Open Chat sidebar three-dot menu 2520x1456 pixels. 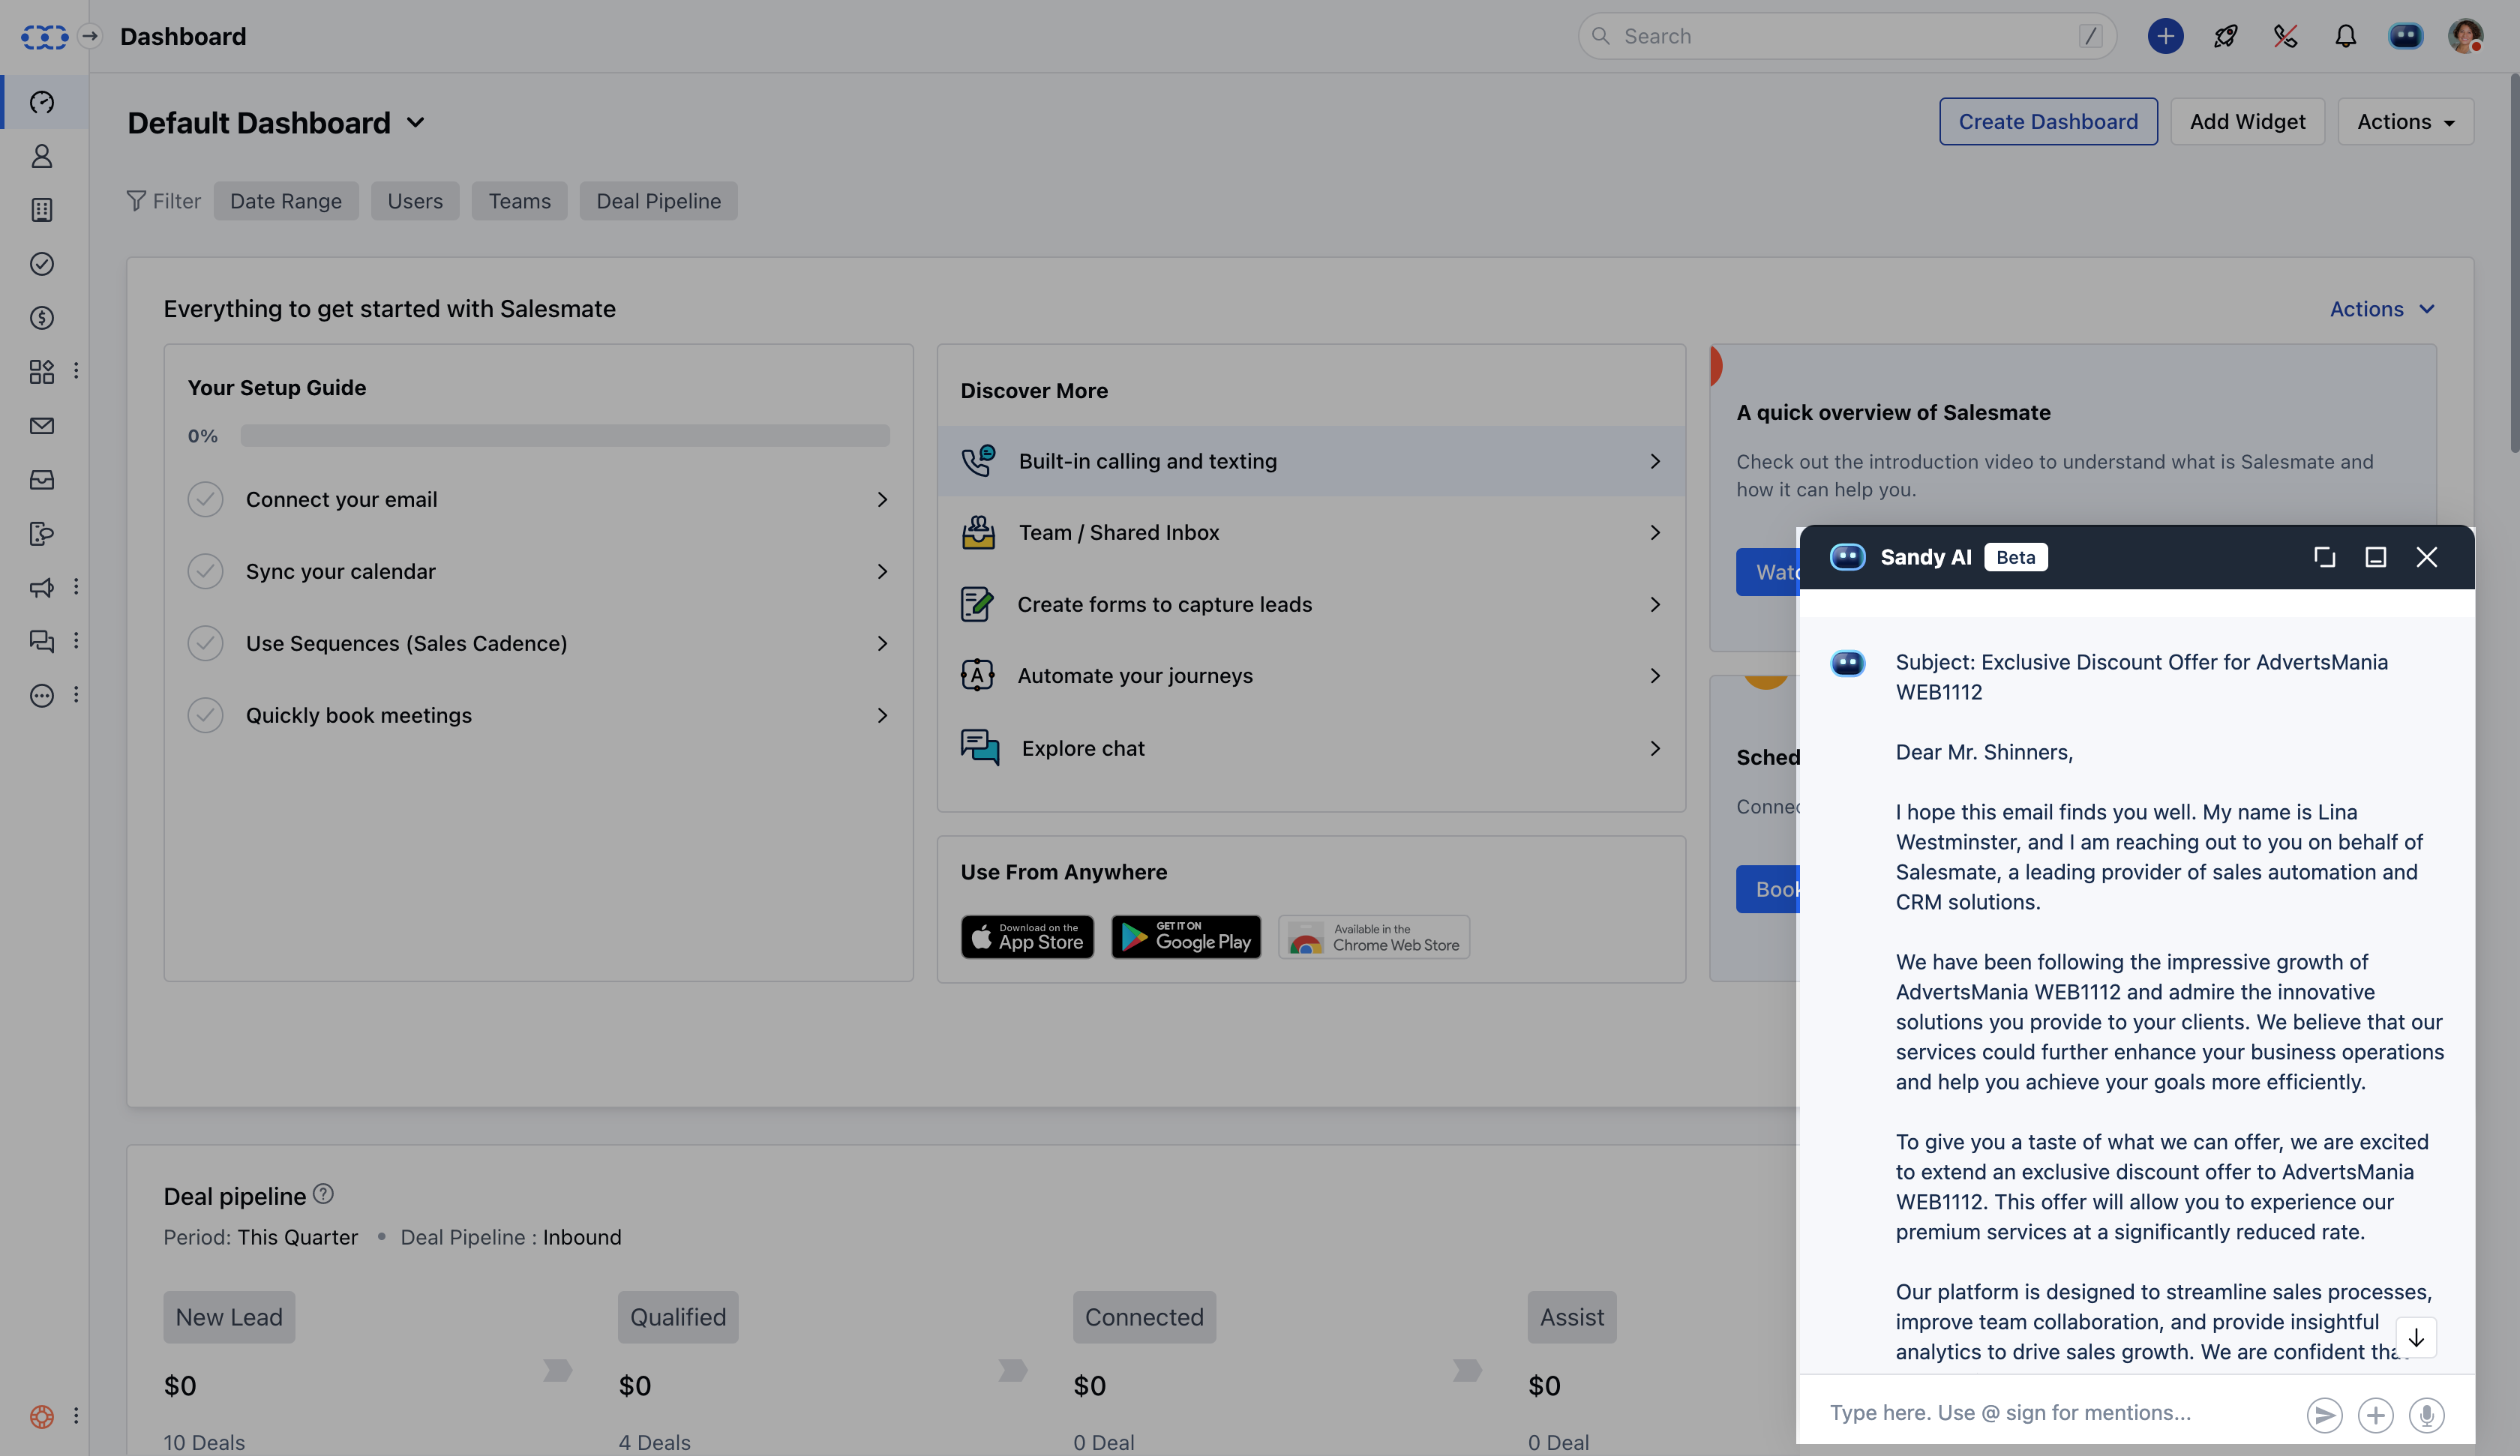click(76, 641)
